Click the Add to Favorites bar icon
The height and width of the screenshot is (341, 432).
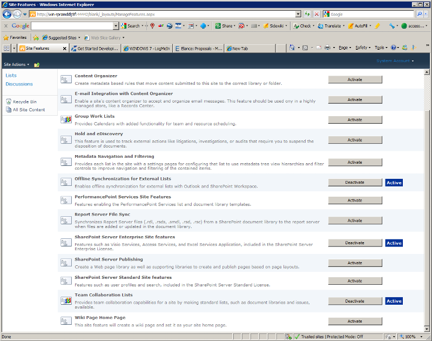(36, 37)
